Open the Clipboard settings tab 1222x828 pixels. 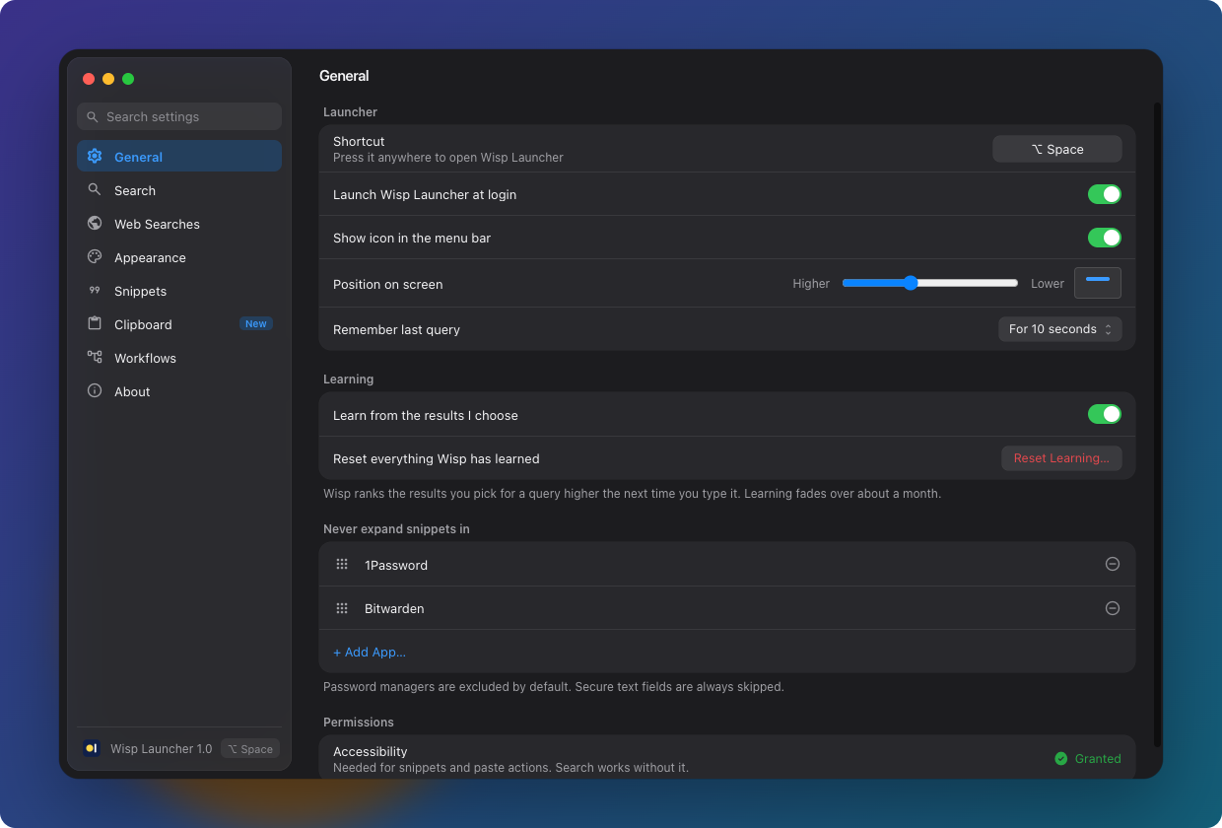[x=179, y=324]
